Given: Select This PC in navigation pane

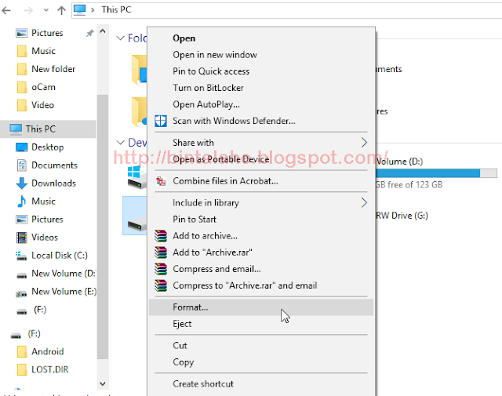Looking at the screenshot, I should pos(48,129).
